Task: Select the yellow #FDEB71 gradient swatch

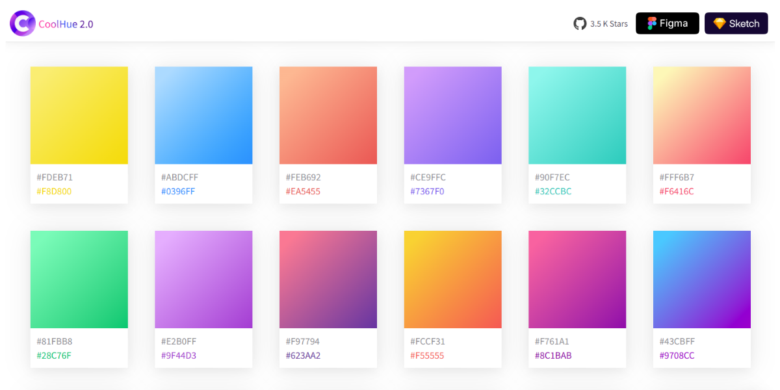Action: coord(79,115)
